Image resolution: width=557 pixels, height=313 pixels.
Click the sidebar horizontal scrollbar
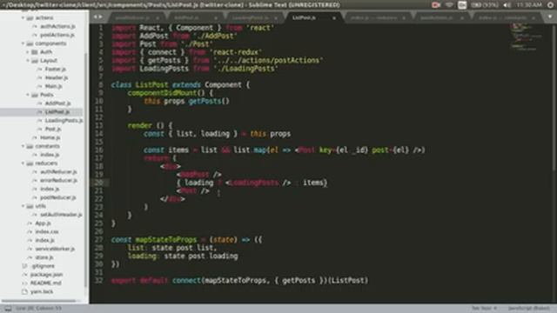[38, 301]
